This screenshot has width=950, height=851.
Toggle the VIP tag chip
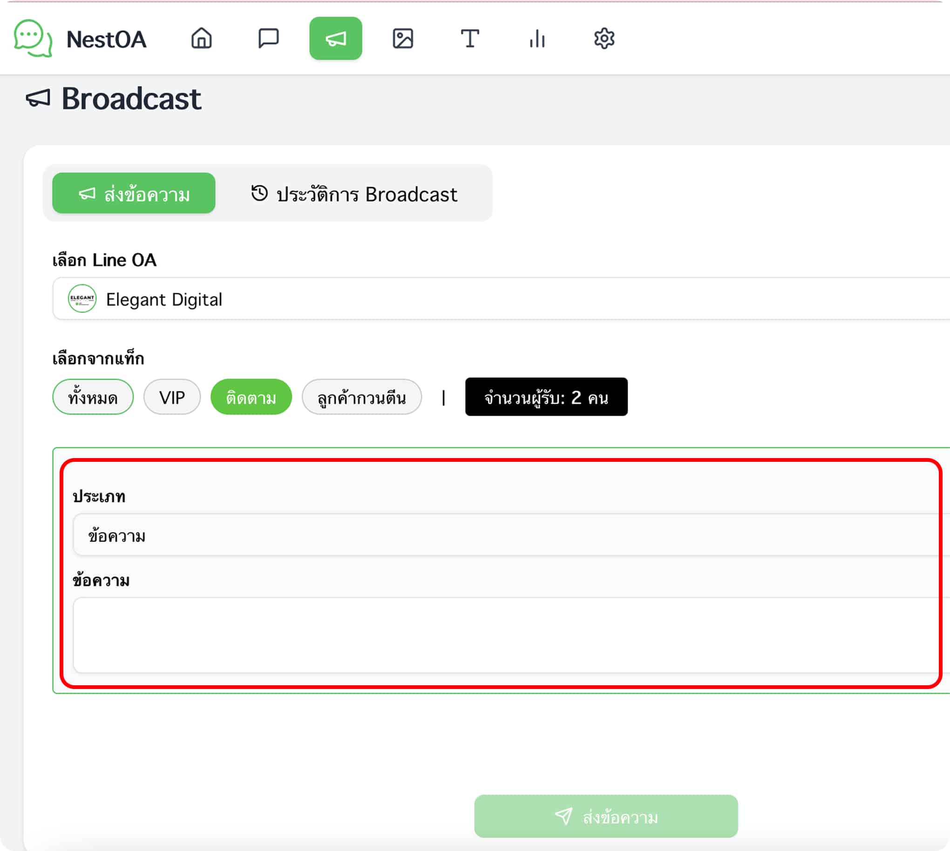172,397
